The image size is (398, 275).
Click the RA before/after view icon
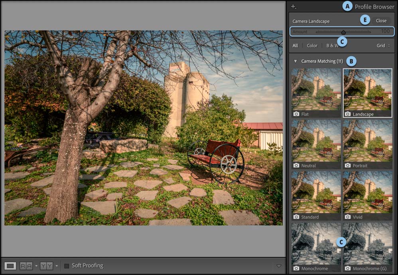(x=26, y=266)
